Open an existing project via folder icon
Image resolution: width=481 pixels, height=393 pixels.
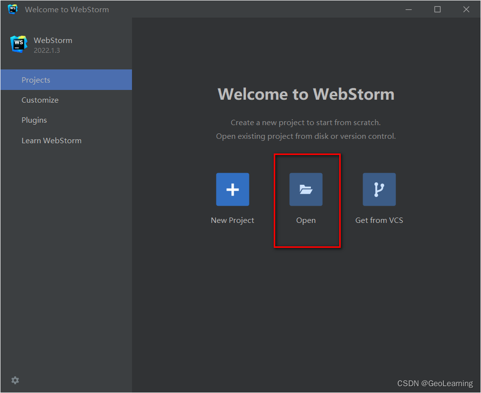(306, 189)
